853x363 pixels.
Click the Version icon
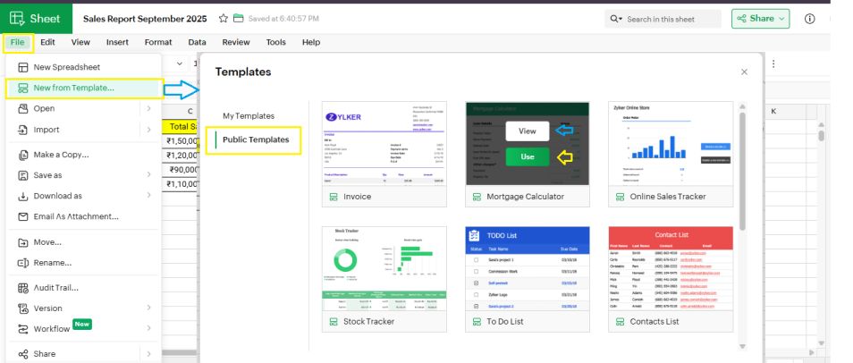click(23, 308)
